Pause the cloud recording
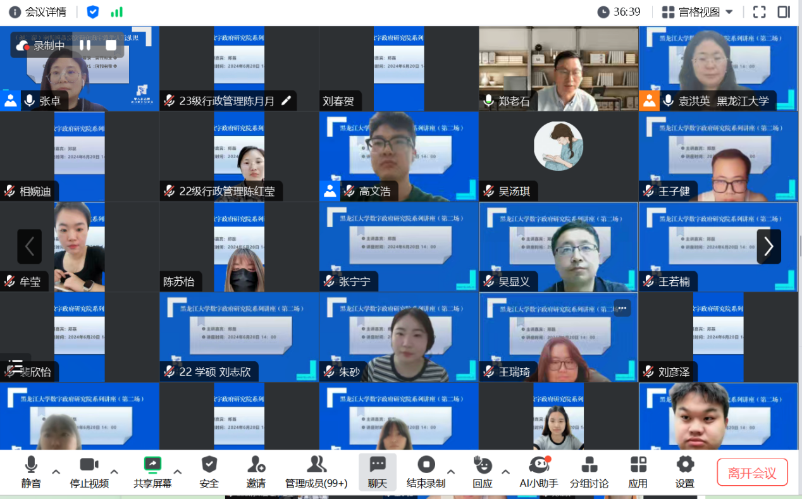Screen dimensions: 802x499 [85, 45]
